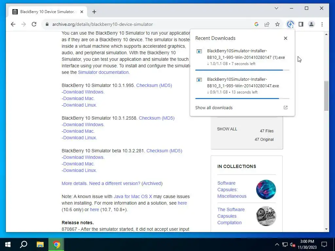Click the BB10_3_1-995-Win-201410280147.exe download entry
The width and height of the screenshot is (335, 251).
243,83
